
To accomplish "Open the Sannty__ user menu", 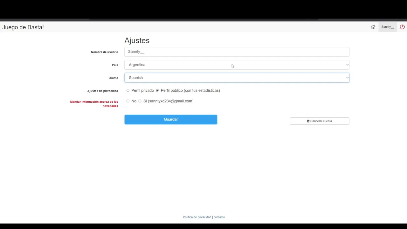I will point(388,27).
